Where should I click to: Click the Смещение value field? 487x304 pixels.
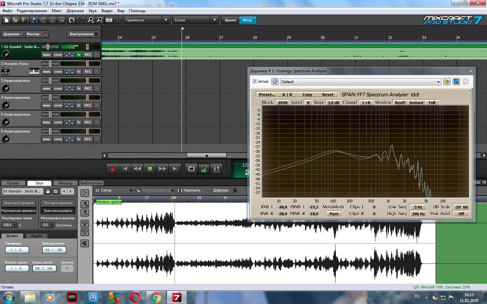pyautogui.click(x=17, y=250)
